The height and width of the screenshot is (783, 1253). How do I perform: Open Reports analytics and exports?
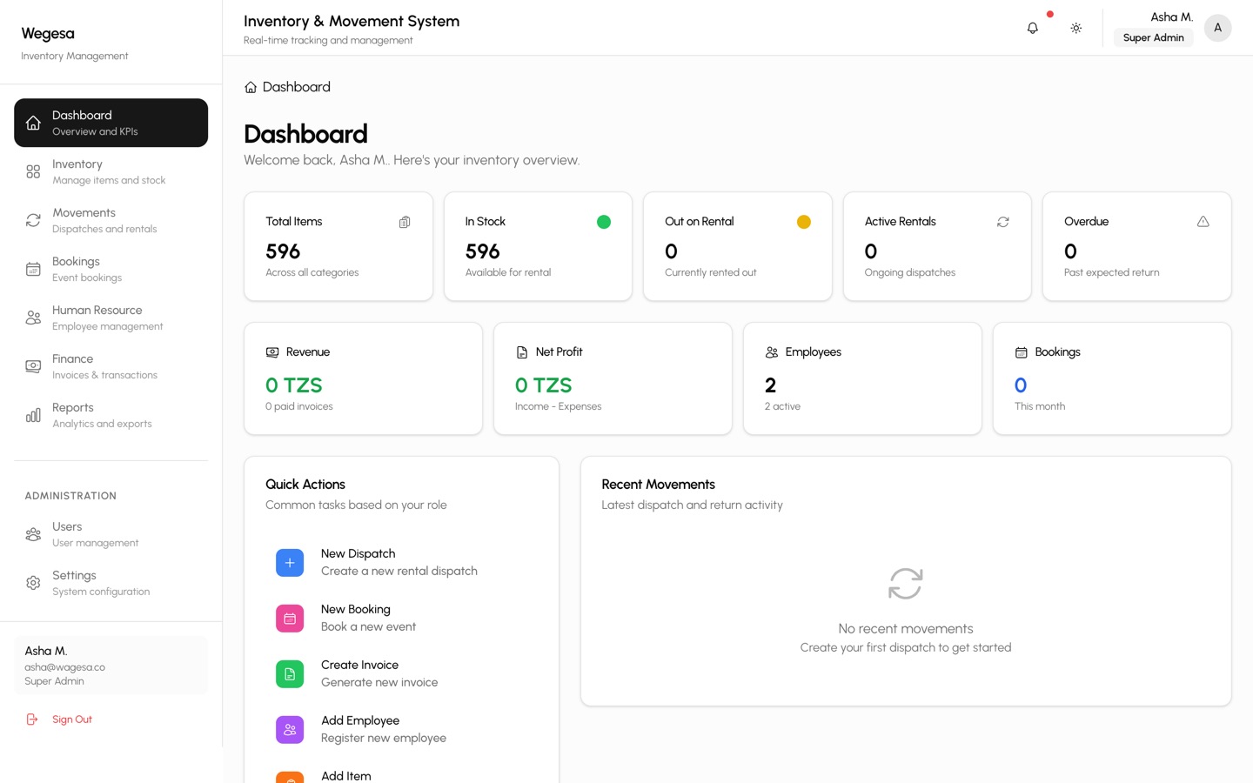(x=111, y=415)
